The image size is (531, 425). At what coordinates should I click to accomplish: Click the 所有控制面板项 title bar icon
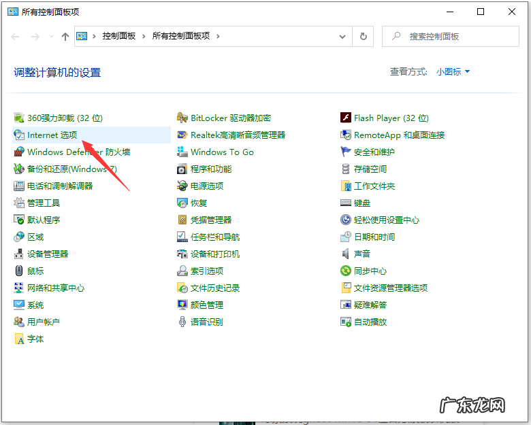[x=13, y=12]
